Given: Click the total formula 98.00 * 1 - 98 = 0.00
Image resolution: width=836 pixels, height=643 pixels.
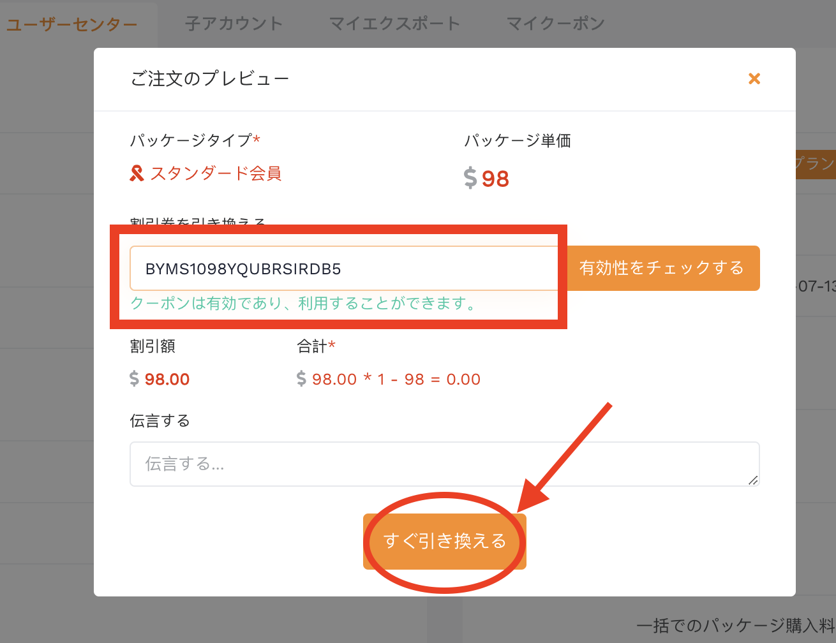Looking at the screenshot, I should tap(396, 380).
